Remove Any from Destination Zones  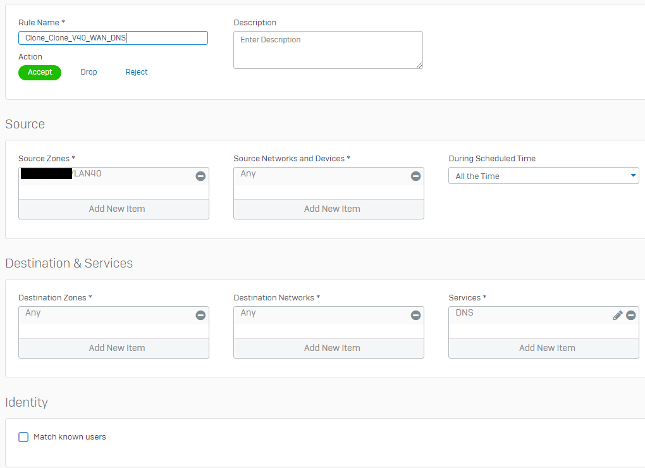[200, 315]
